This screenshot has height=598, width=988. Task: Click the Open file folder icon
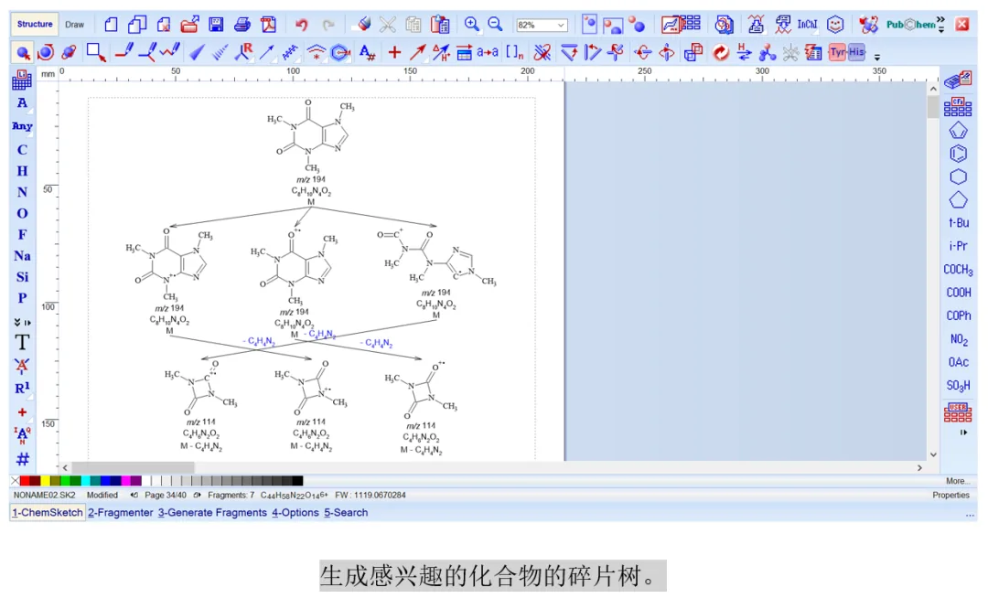(x=189, y=25)
